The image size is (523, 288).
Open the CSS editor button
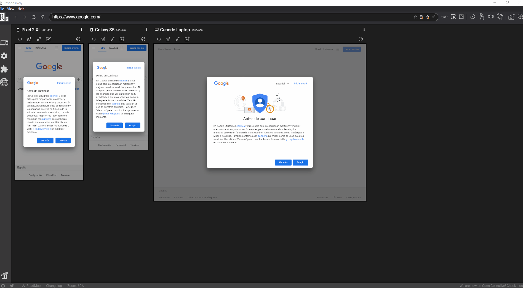pyautogui.click(x=444, y=17)
